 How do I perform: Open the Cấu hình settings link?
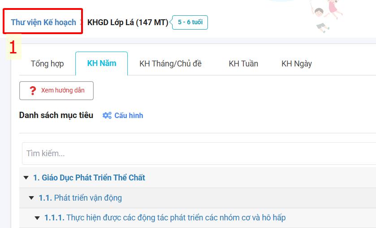click(129, 115)
